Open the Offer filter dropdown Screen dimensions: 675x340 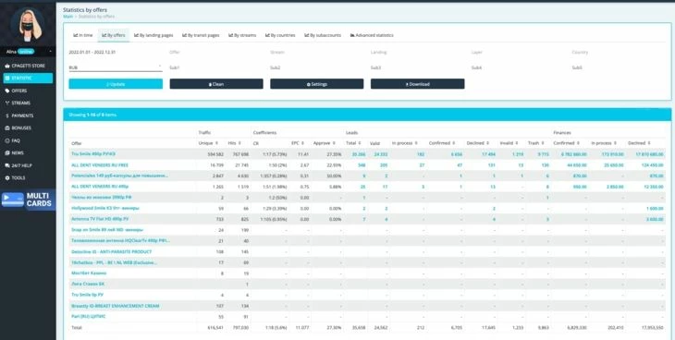[x=216, y=52]
